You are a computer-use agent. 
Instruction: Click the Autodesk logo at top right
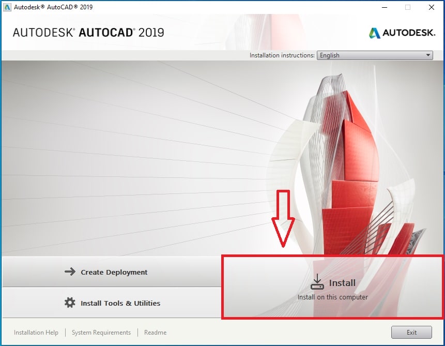(402, 33)
